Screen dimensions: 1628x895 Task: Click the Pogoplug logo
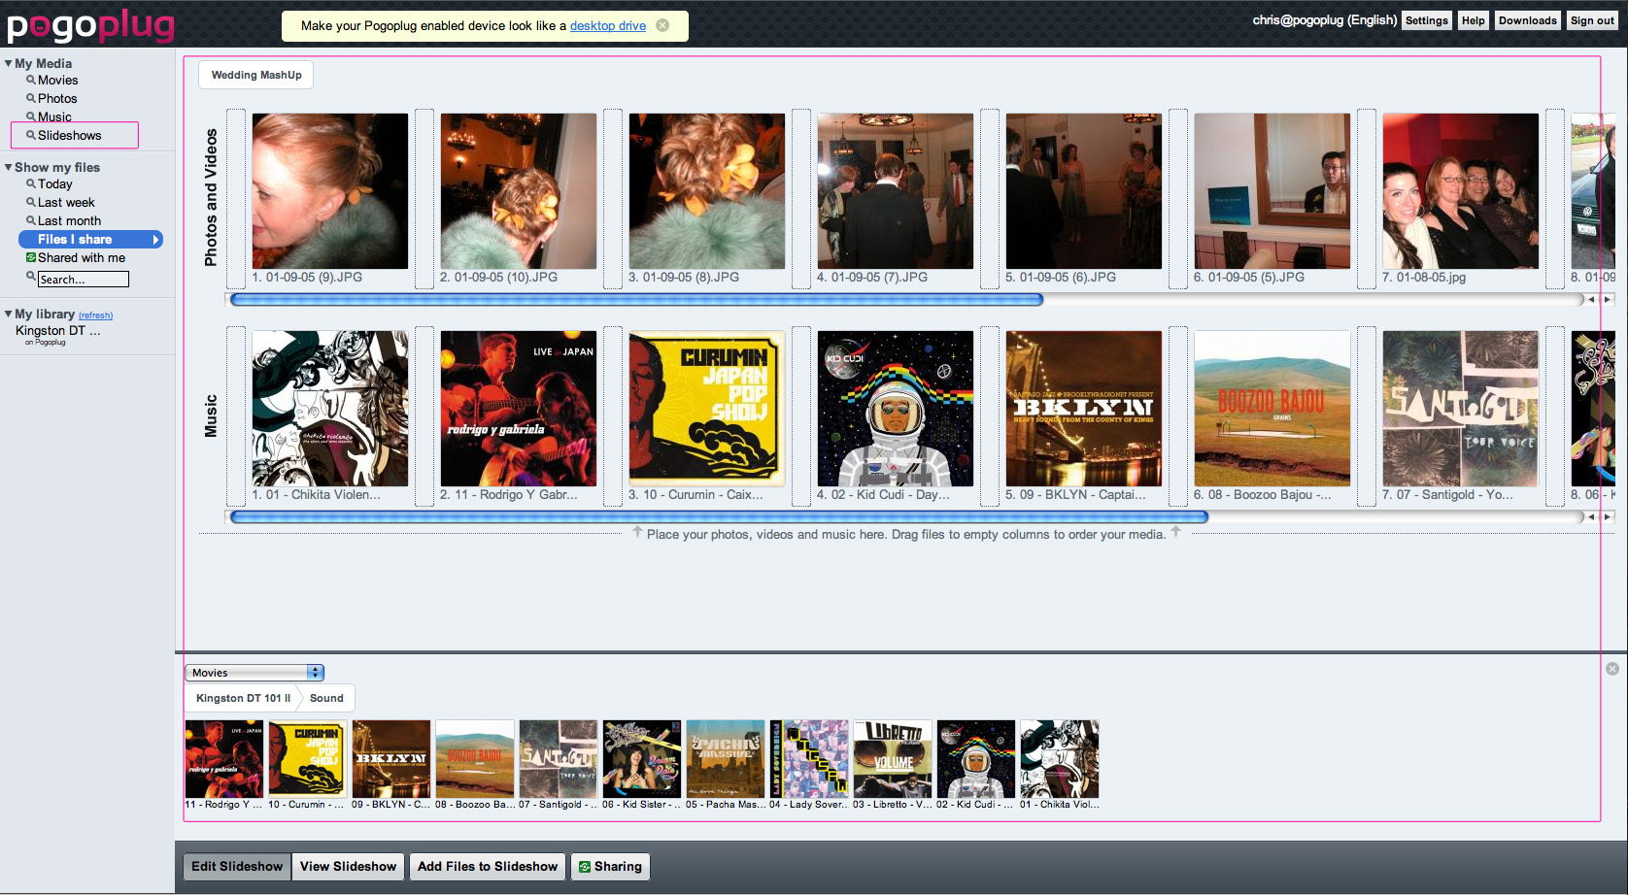pyautogui.click(x=91, y=25)
